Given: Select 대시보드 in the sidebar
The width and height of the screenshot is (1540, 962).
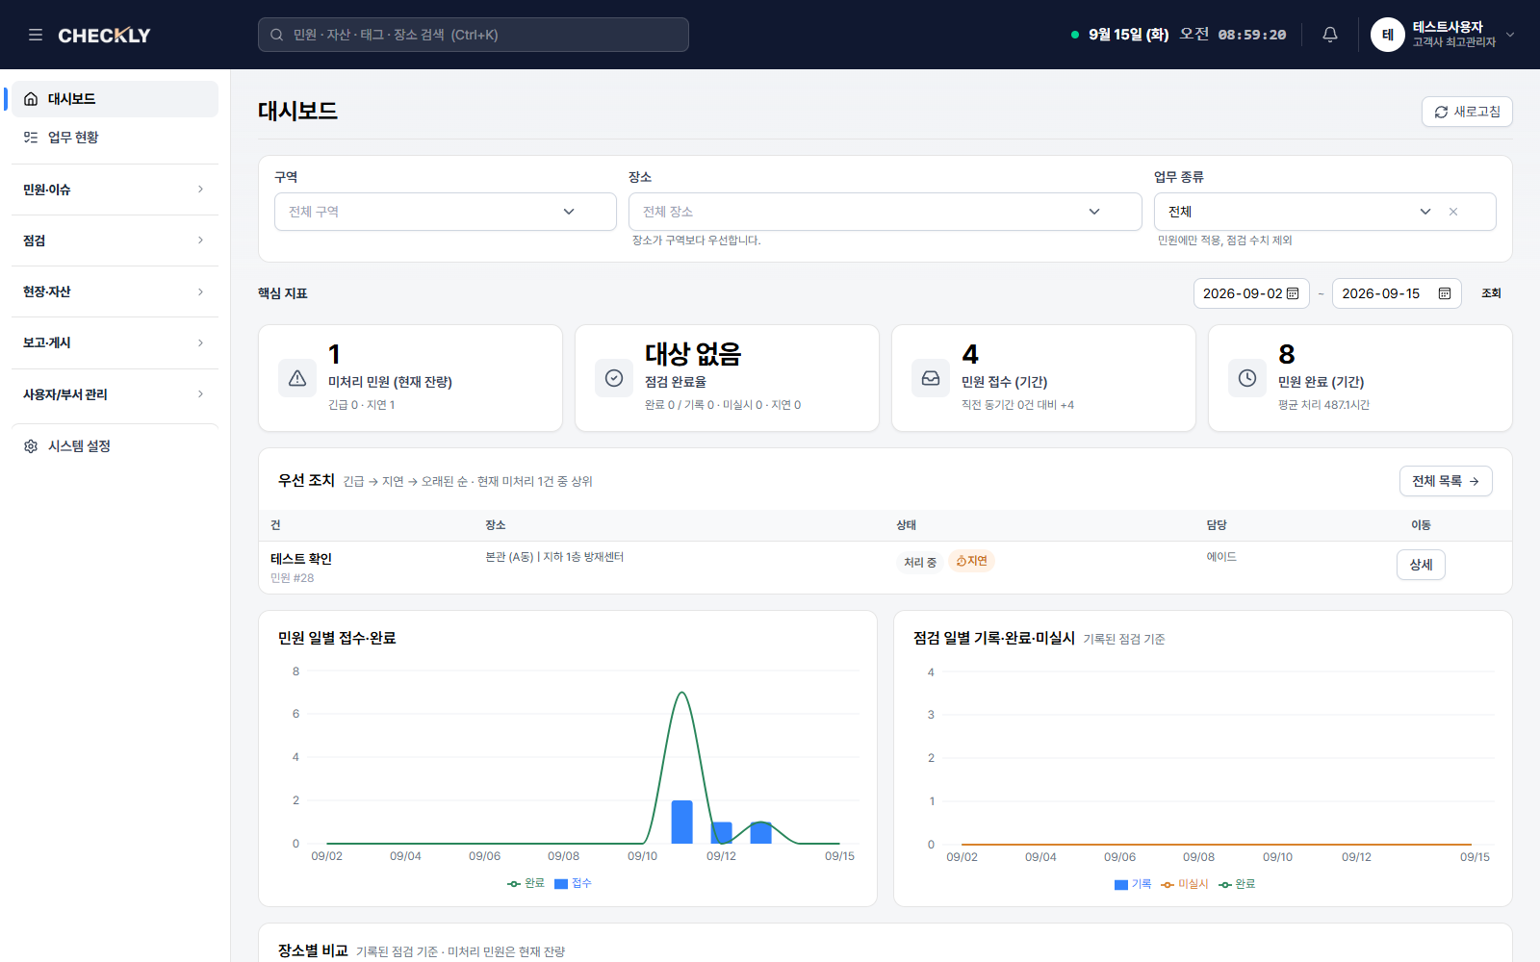Looking at the screenshot, I should coord(115,99).
